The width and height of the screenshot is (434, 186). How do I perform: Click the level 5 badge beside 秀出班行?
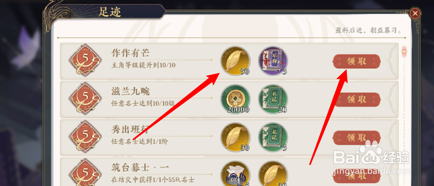coord(85,137)
